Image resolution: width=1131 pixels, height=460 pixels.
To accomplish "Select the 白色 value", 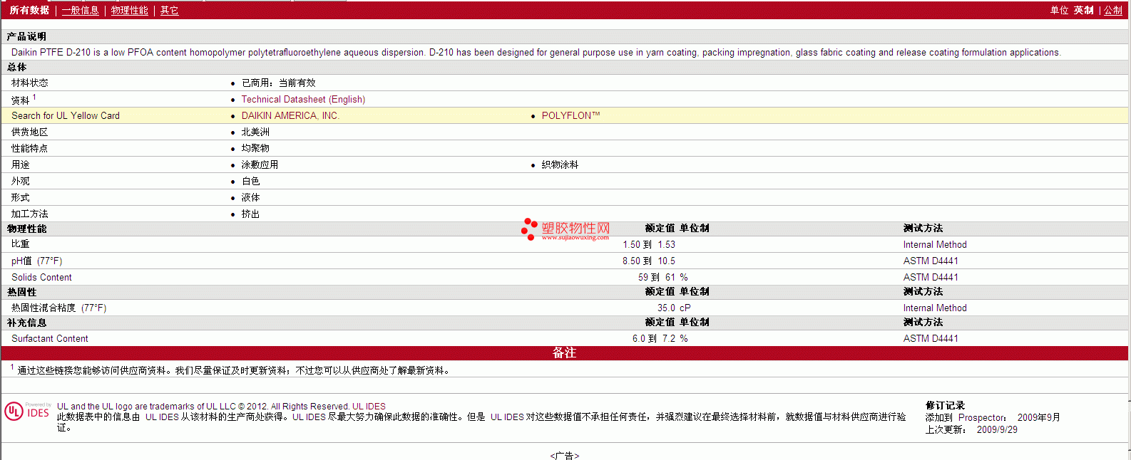I will 250,181.
